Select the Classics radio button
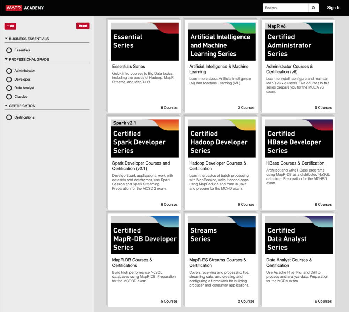 click(x=9, y=97)
